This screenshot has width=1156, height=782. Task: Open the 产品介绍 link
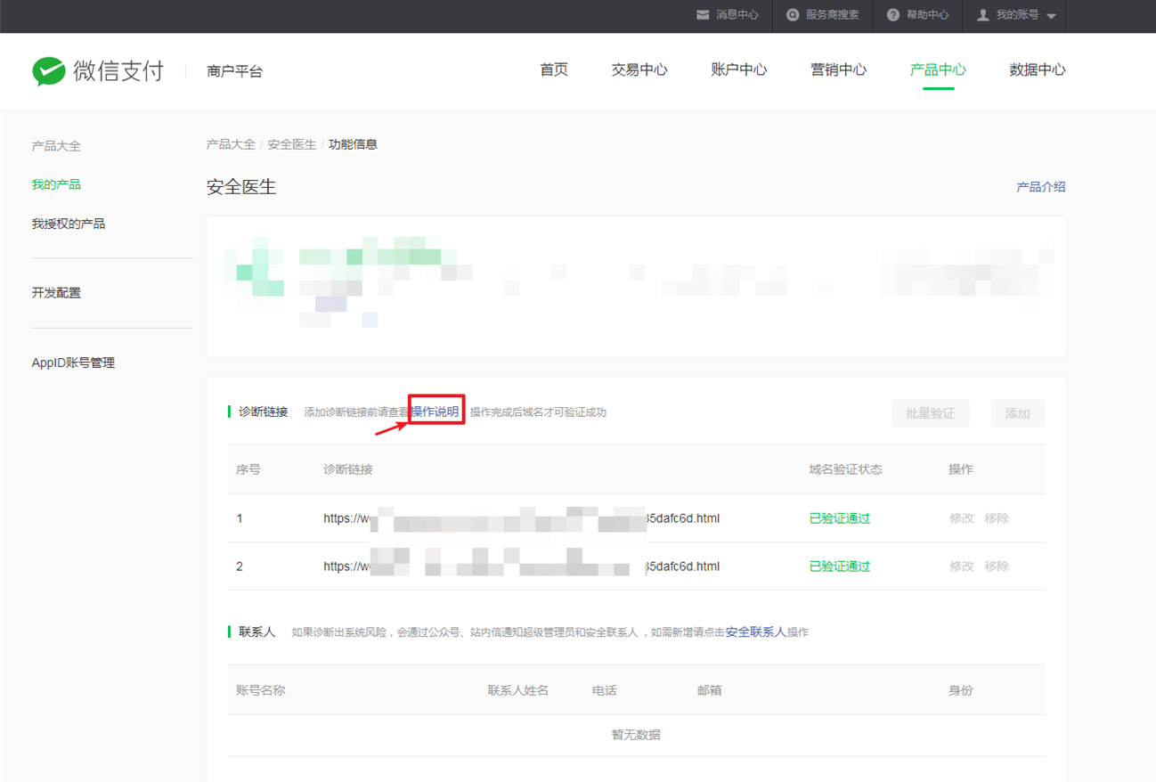pyautogui.click(x=1041, y=187)
